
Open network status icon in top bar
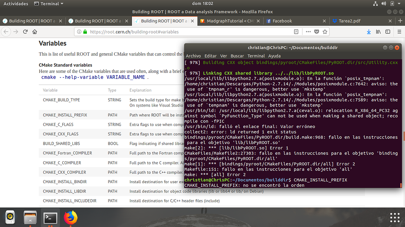pyautogui.click(x=375, y=4)
